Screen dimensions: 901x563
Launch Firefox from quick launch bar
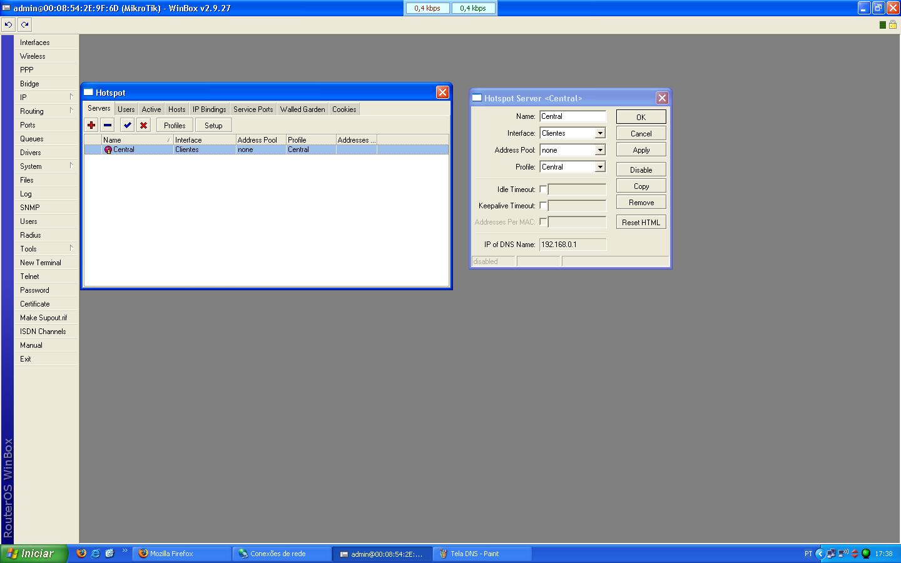81,554
